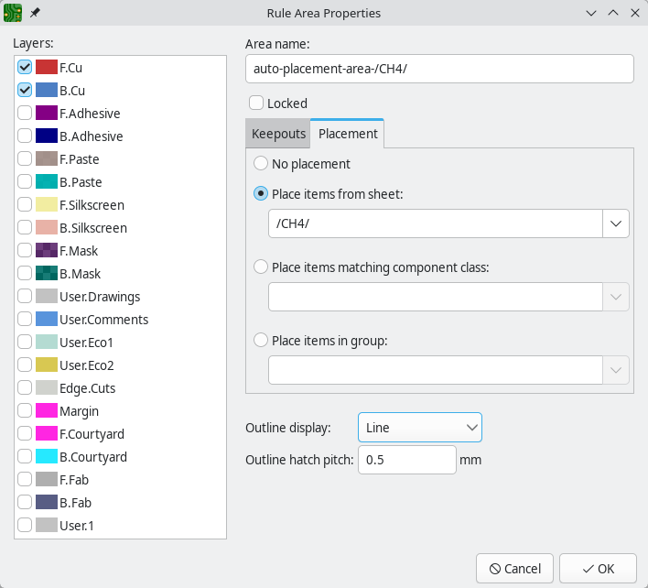The image size is (648, 588).
Task: Enable the Edge.Cuts layer checkbox
Action: (x=25, y=388)
